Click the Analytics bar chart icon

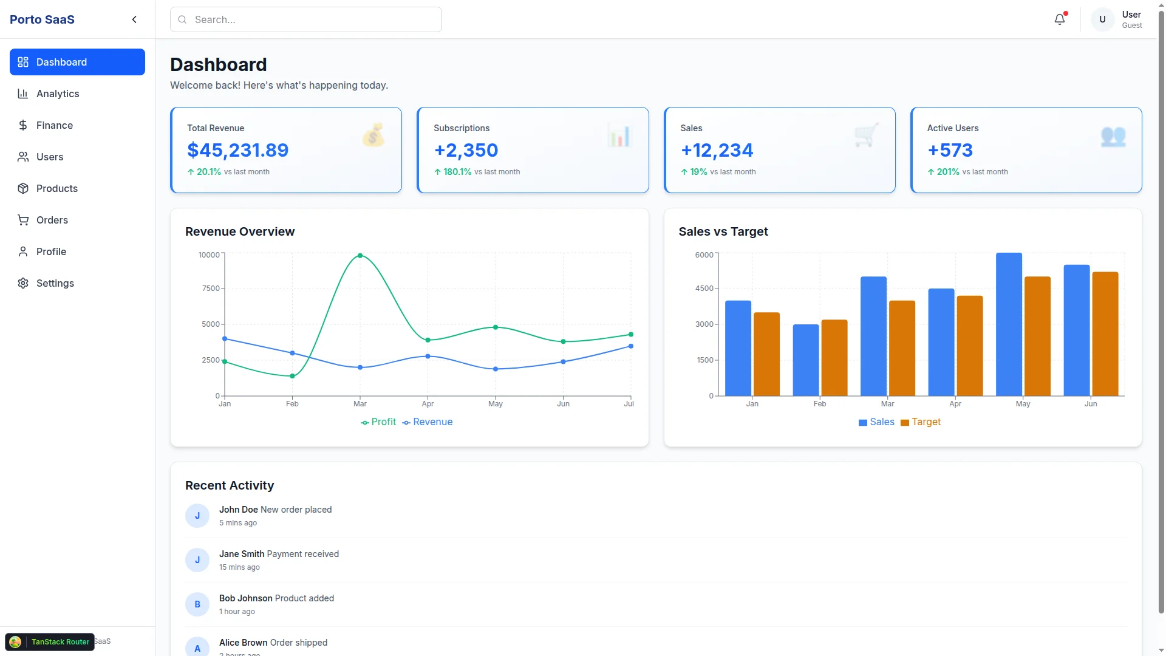click(x=23, y=94)
